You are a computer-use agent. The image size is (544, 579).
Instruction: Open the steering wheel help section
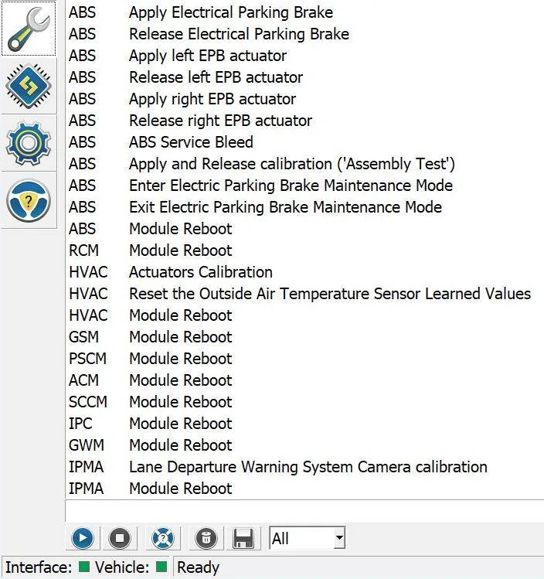29,200
